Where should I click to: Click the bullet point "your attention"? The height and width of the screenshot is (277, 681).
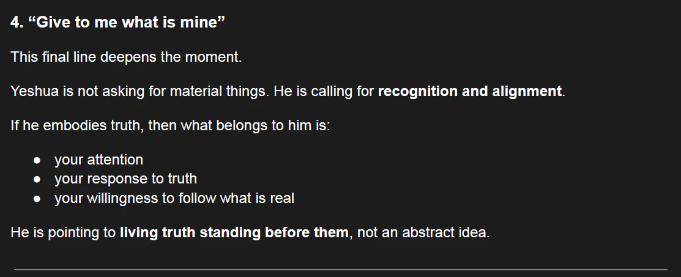[x=99, y=160]
